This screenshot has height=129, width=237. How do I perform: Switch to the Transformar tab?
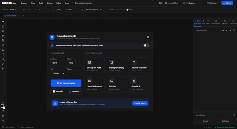[216, 22]
